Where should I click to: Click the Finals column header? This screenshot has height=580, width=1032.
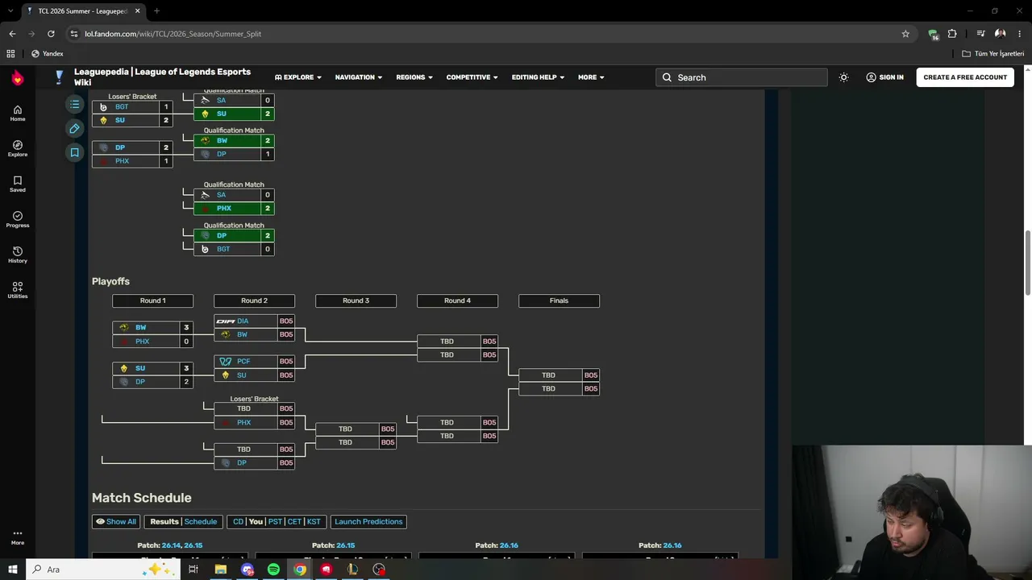(x=559, y=300)
